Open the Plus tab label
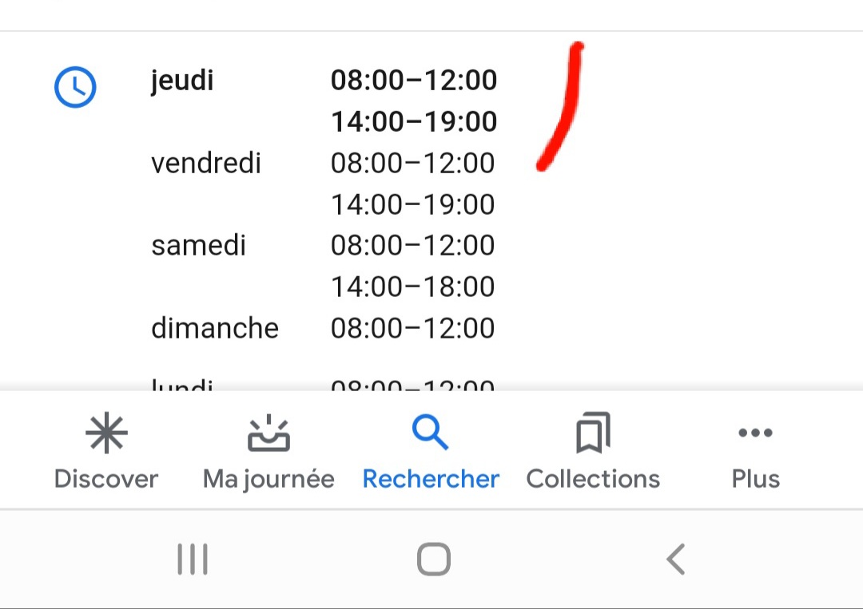Image resolution: width=863 pixels, height=609 pixels. point(756,479)
